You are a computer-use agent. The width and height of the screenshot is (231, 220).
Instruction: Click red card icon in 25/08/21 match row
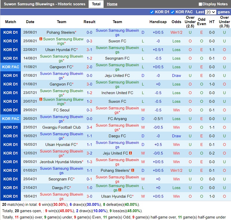[x=41, y=39]
